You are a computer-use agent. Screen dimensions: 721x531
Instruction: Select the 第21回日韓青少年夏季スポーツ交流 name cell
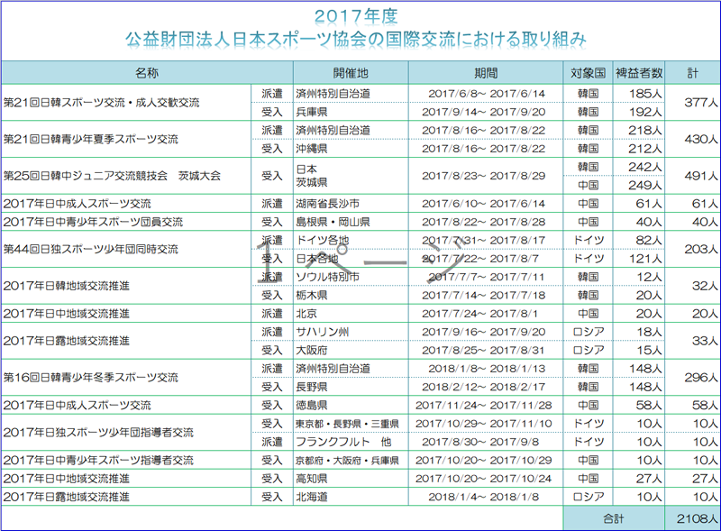tap(126, 140)
